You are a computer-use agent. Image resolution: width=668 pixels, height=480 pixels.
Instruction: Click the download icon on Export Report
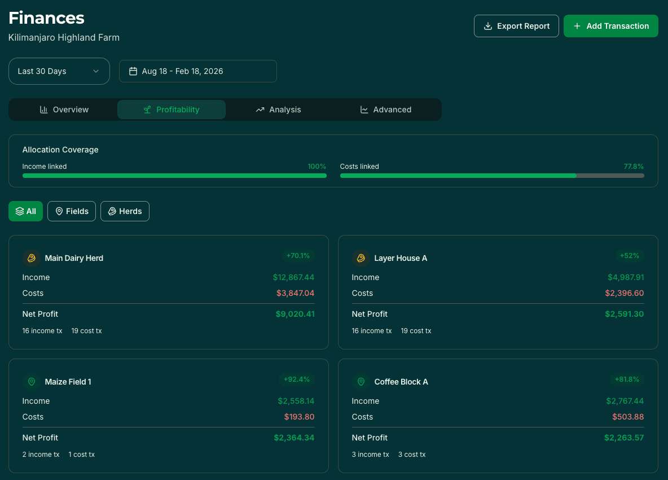click(x=487, y=26)
